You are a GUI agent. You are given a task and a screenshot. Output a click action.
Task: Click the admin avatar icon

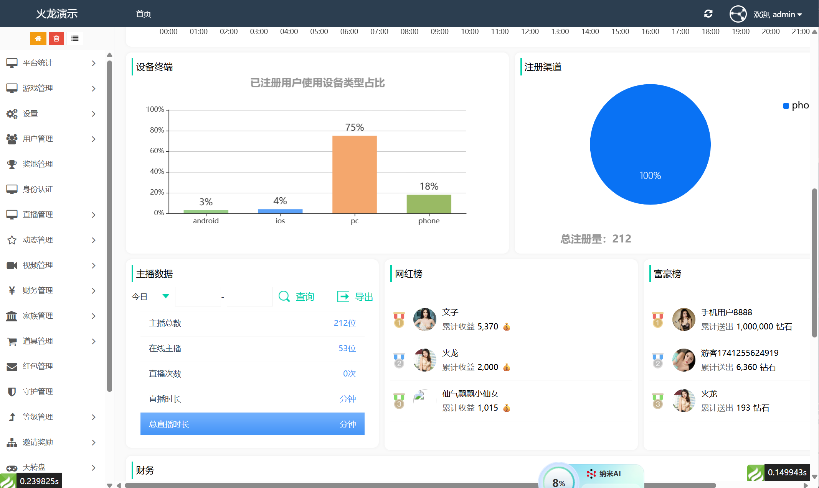(738, 14)
